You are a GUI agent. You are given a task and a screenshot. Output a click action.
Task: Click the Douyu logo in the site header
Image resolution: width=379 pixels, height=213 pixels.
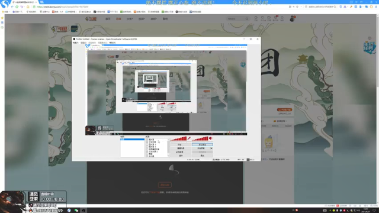click(91, 18)
